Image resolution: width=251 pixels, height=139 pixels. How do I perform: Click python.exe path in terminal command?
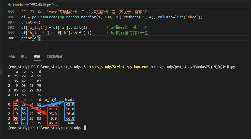[117, 67]
